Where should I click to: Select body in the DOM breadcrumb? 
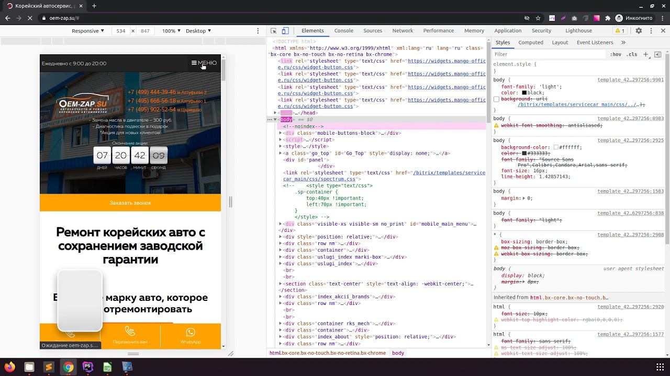(x=398, y=353)
